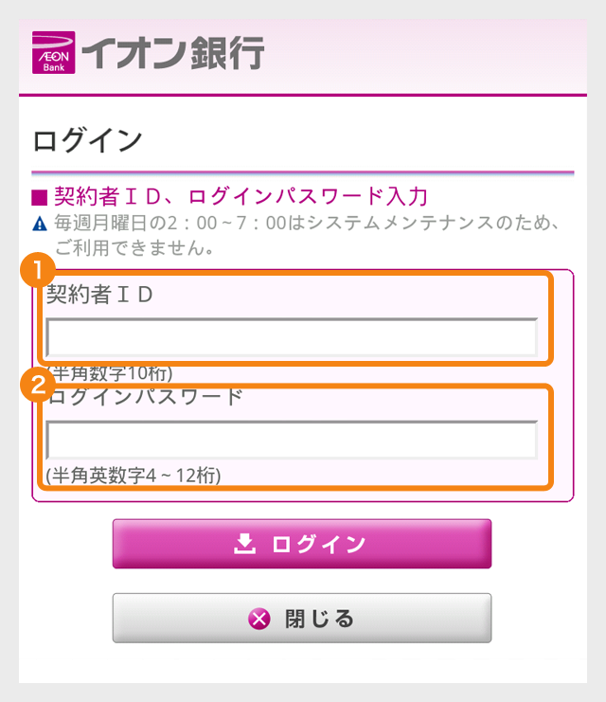Click the blue warning triangle icon

click(x=40, y=223)
